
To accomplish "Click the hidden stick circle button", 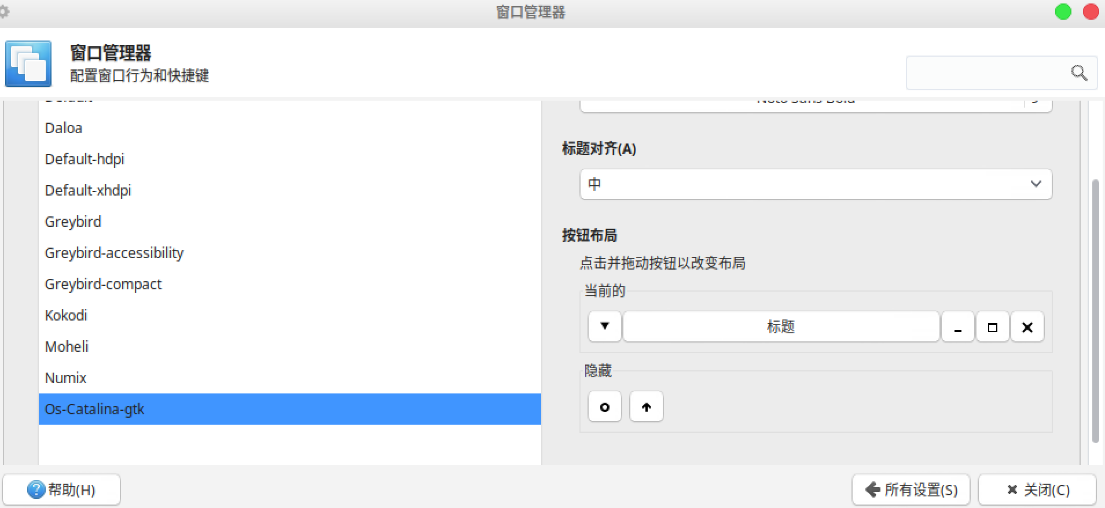I will (x=604, y=407).
